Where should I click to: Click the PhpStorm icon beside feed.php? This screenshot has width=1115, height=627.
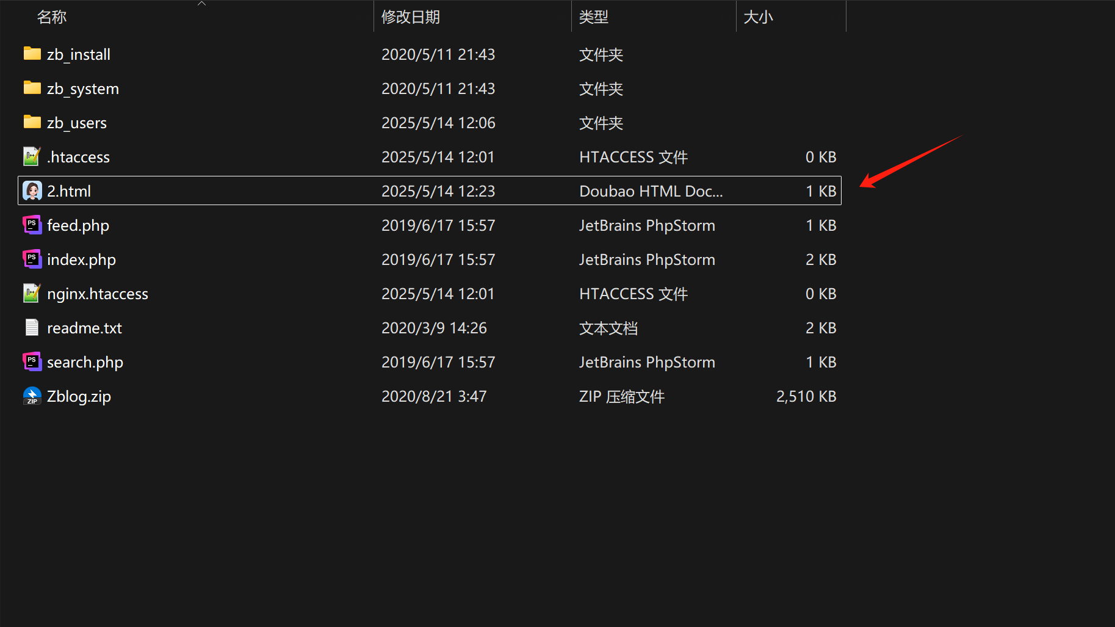tap(32, 225)
